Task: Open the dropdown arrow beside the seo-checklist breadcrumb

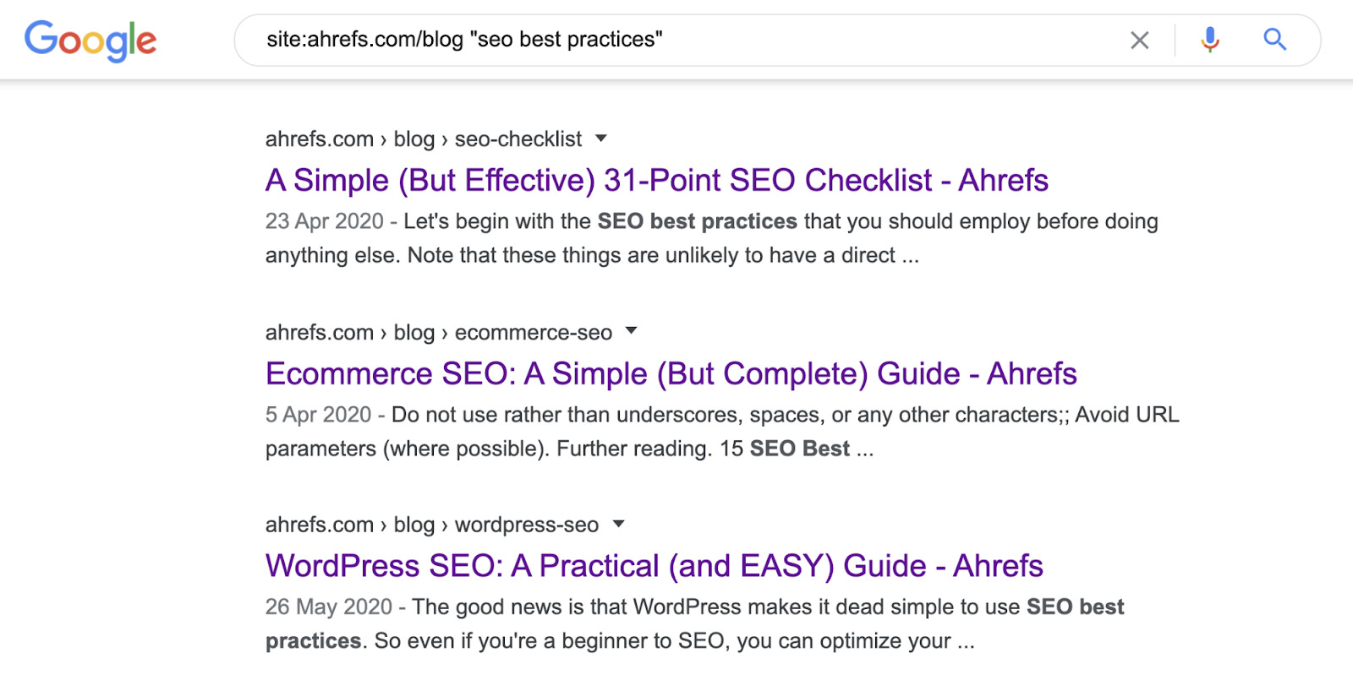Action: pos(600,139)
